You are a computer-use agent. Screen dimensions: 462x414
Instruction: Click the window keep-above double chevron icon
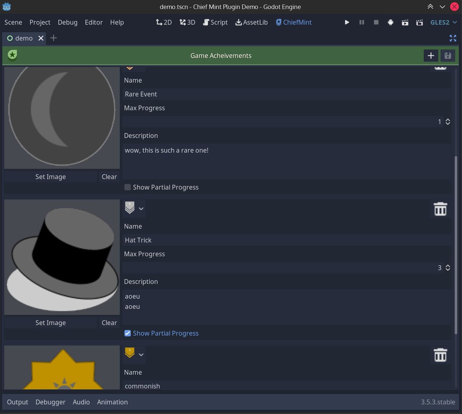[x=430, y=7]
